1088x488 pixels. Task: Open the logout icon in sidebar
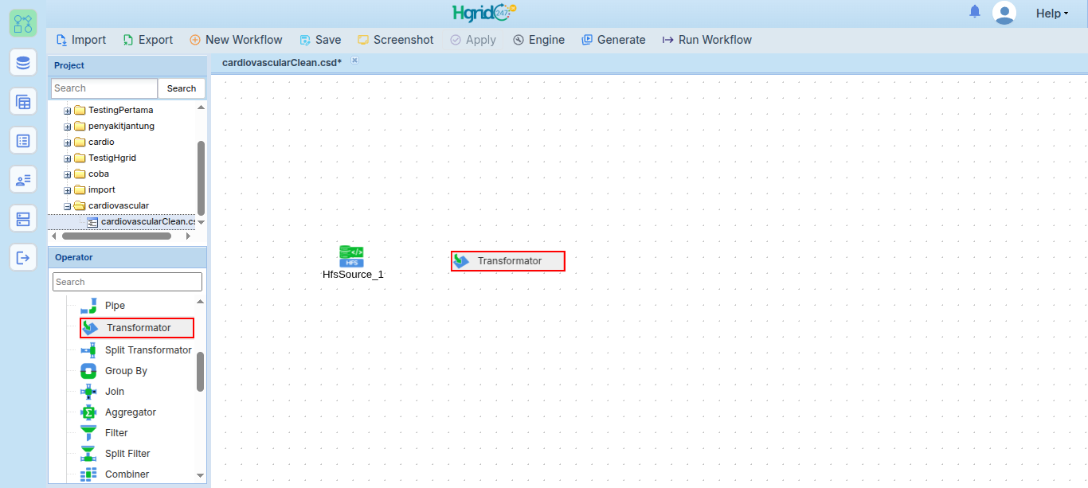click(23, 257)
